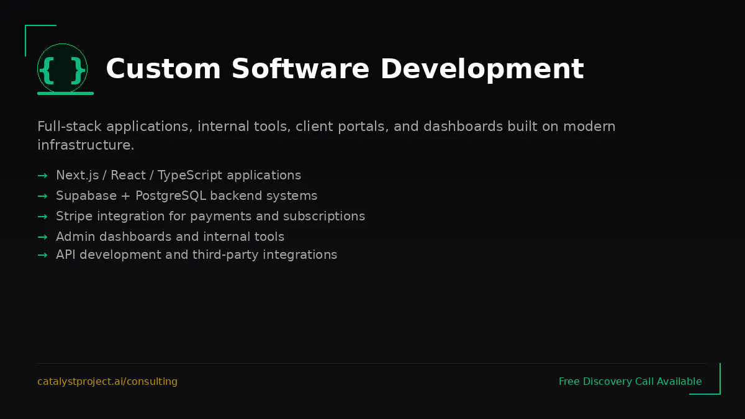The image size is (745, 419).
Task: Click the Free Discovery Call Available text
Action: click(x=630, y=382)
